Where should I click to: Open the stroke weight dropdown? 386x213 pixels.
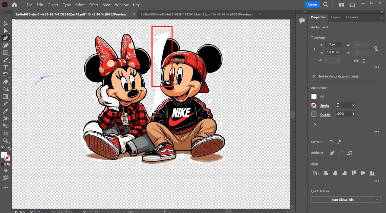point(353,105)
